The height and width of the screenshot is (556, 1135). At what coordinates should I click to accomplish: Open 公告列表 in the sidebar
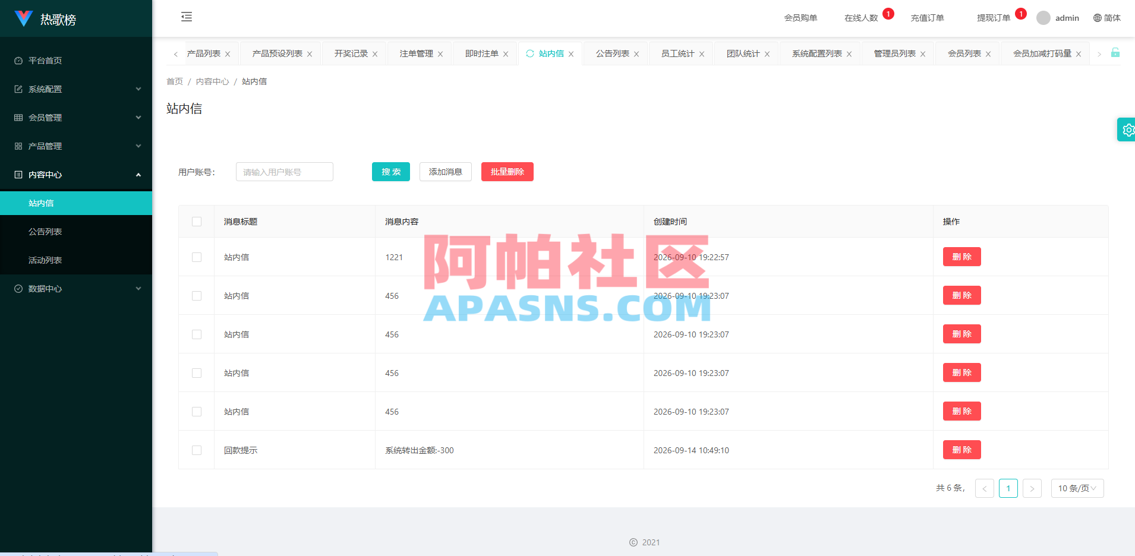click(76, 232)
